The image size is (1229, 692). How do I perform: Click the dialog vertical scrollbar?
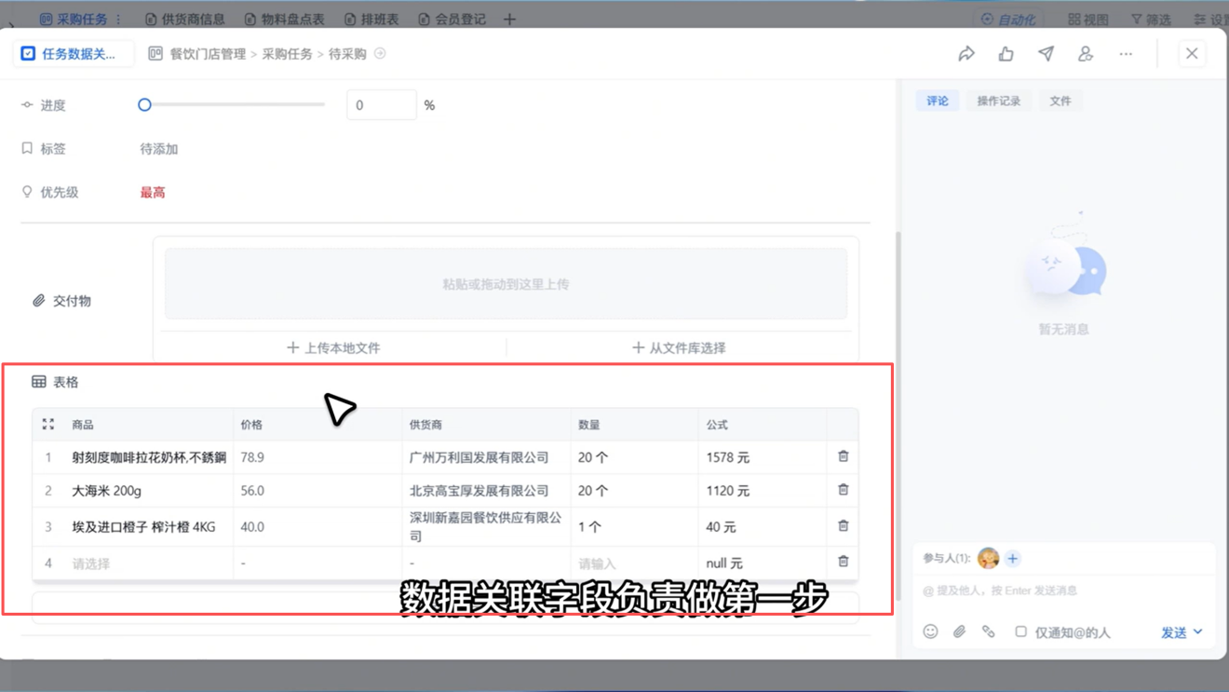click(898, 414)
